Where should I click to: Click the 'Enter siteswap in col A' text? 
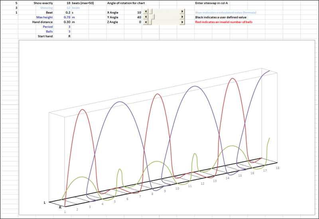tap(211, 3)
